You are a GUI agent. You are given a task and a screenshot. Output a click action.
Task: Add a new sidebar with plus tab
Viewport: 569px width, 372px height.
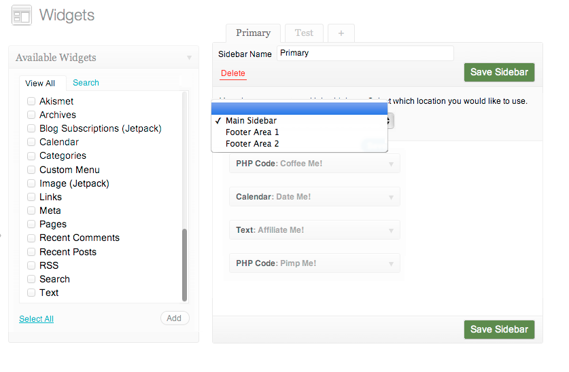pos(341,33)
